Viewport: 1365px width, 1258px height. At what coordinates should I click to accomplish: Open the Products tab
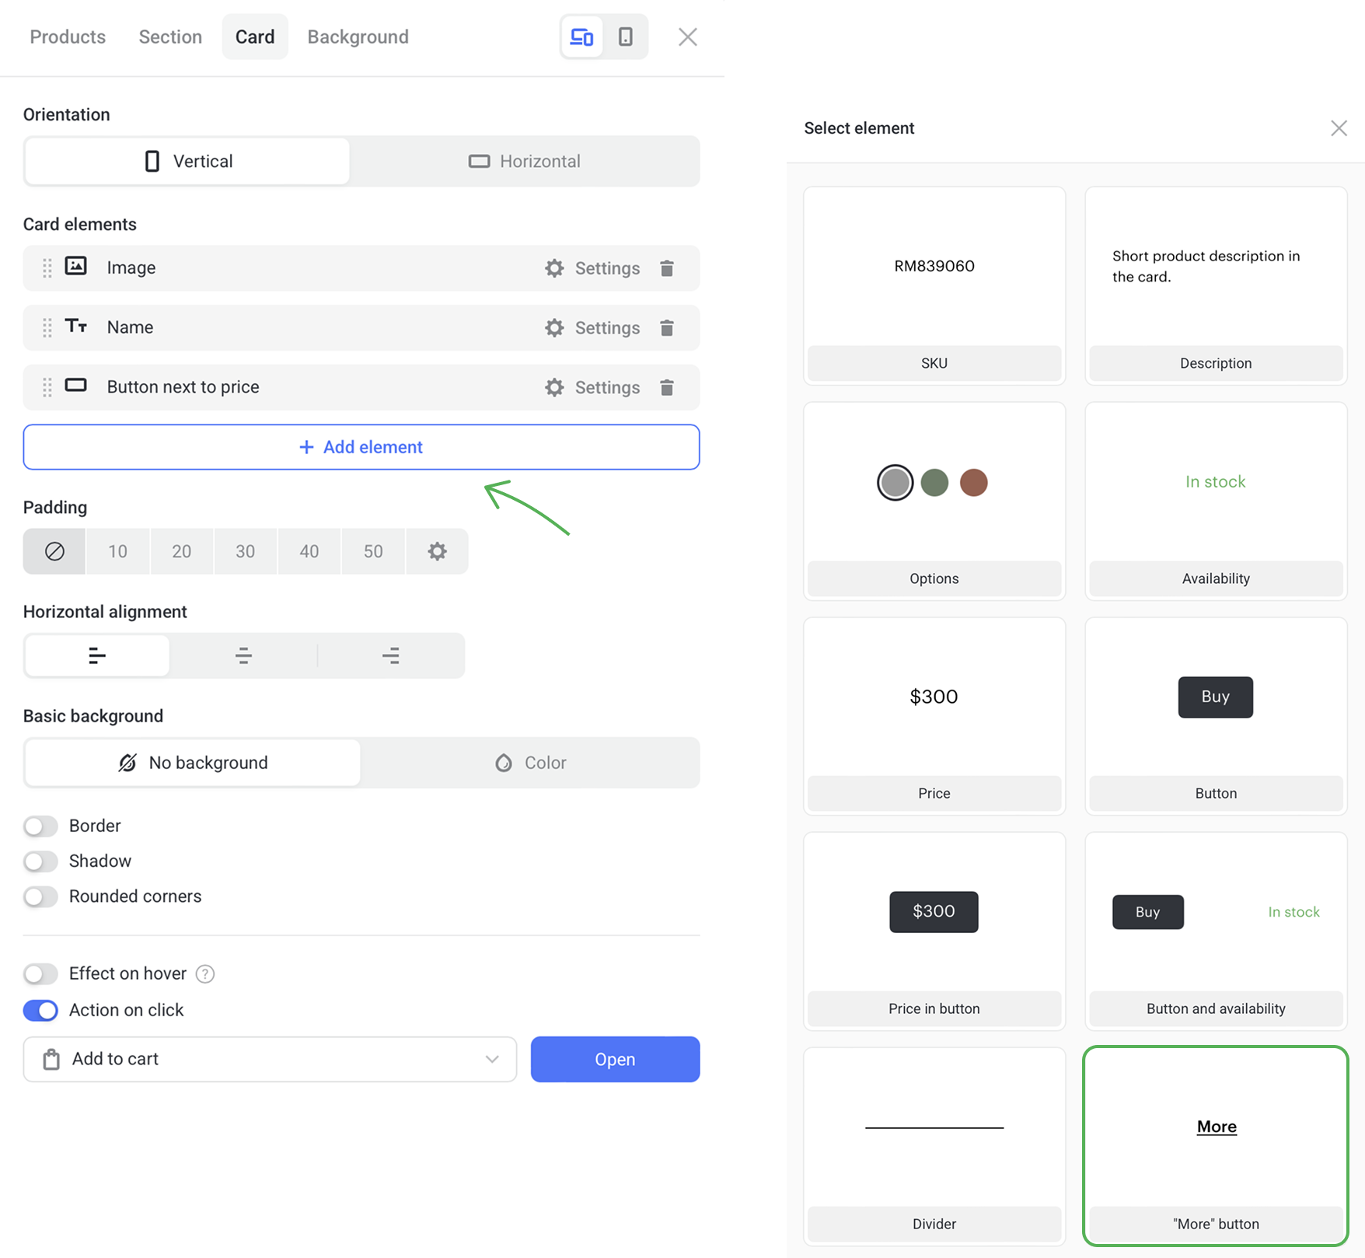click(x=68, y=37)
